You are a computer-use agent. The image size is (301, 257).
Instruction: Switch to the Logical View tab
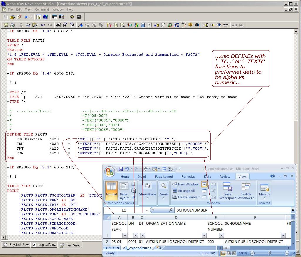(x=44, y=245)
